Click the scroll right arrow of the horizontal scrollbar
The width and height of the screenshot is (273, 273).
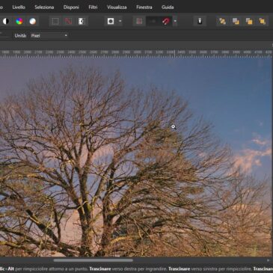[268, 260]
